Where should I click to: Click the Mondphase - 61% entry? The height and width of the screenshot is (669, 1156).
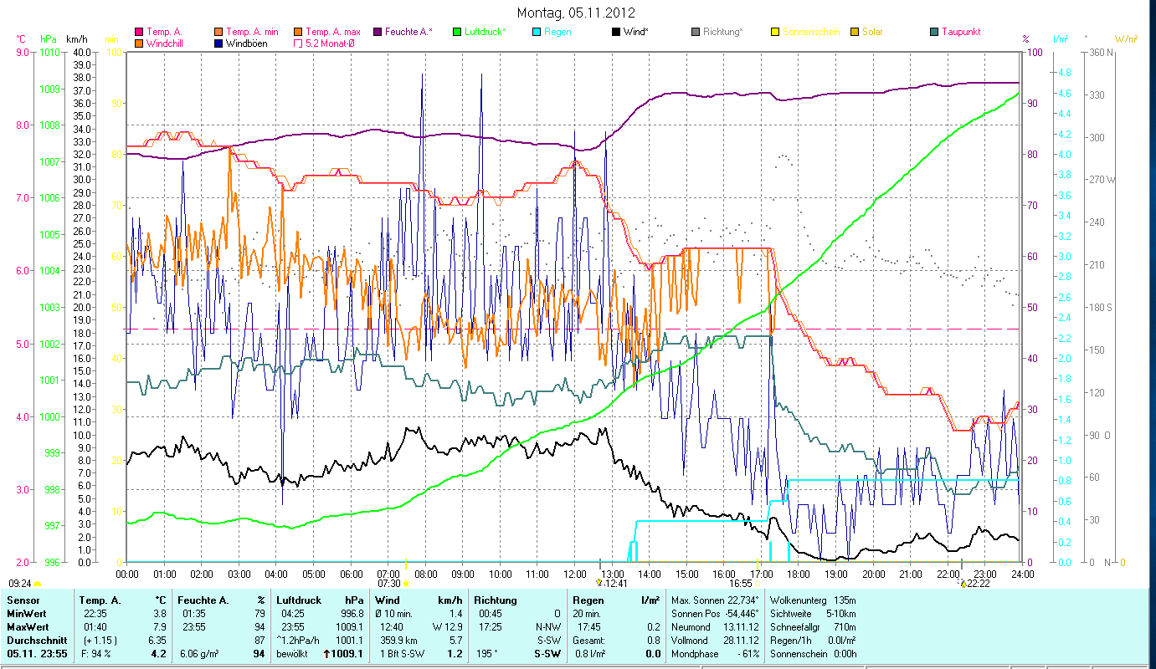[716, 654]
